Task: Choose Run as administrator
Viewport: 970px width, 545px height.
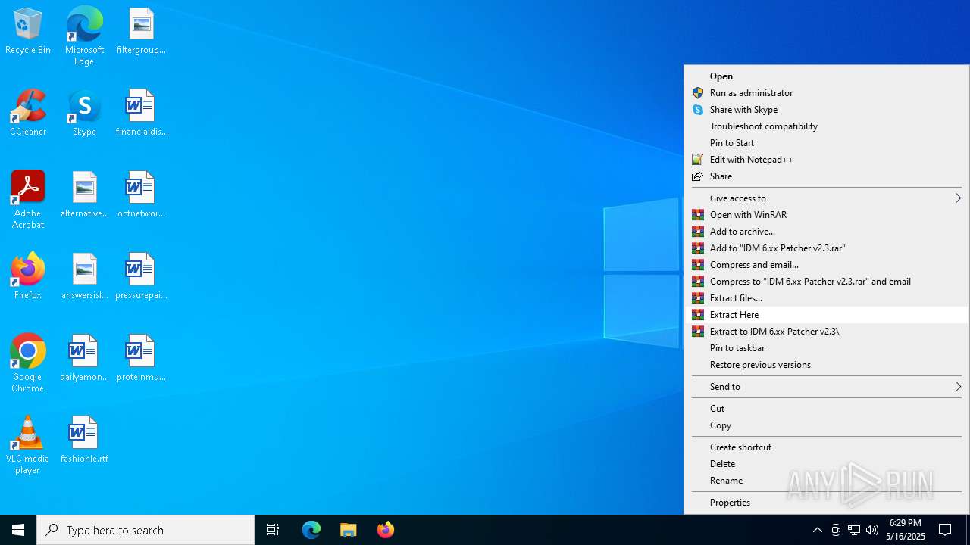Action: (x=826, y=93)
